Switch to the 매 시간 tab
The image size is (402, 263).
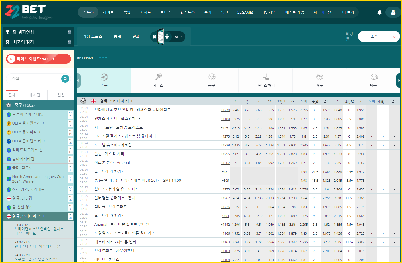click(x=34, y=95)
